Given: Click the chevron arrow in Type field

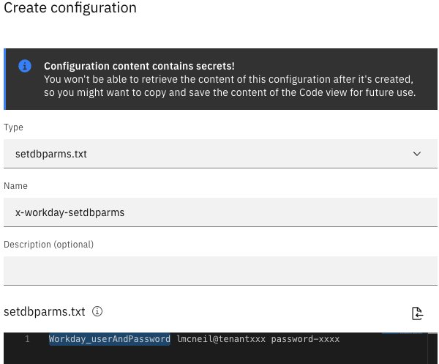Looking at the screenshot, I should click(417, 154).
